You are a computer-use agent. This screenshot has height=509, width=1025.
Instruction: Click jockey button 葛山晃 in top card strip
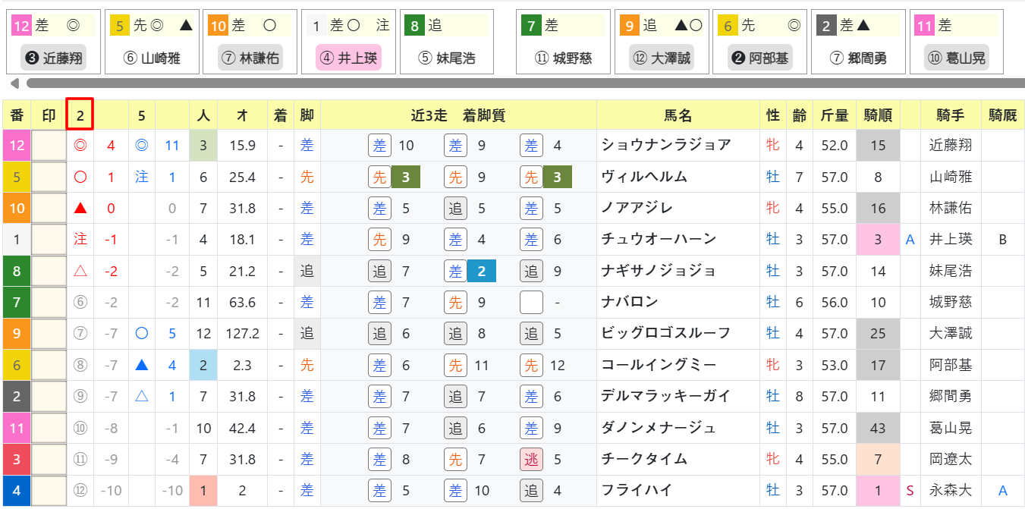click(x=957, y=58)
